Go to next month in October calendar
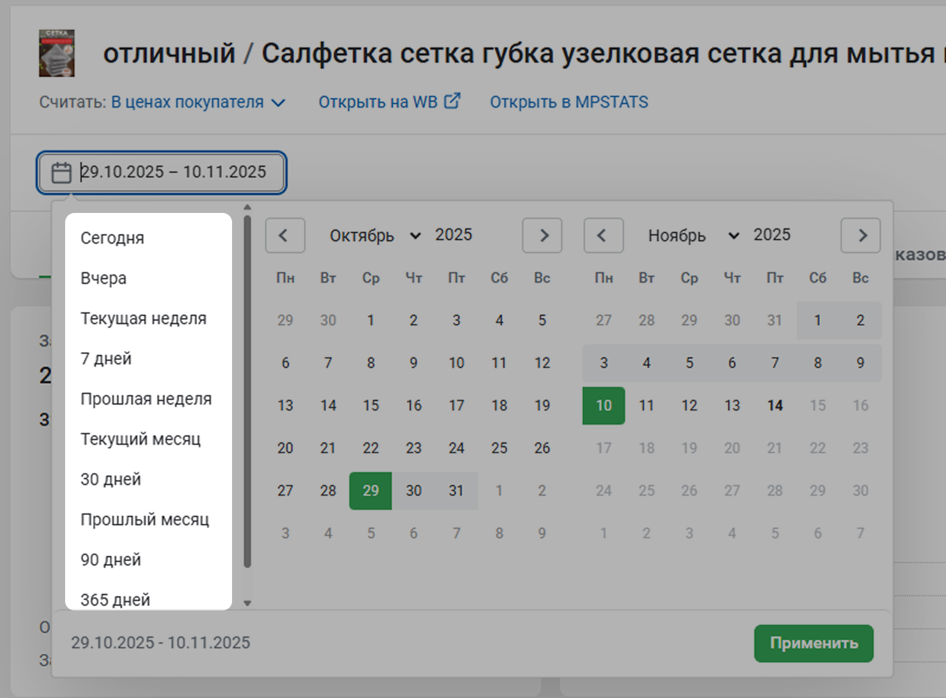This screenshot has width=946, height=698. [x=542, y=235]
